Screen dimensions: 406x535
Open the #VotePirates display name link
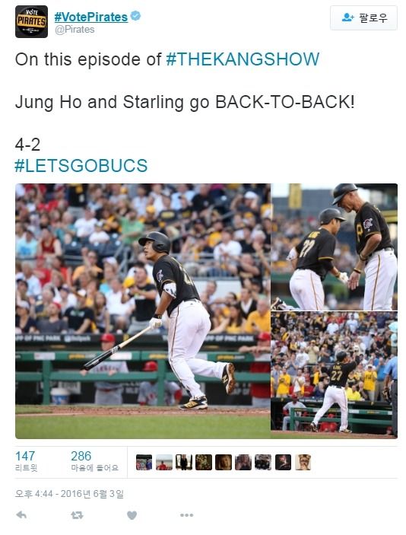91,17
